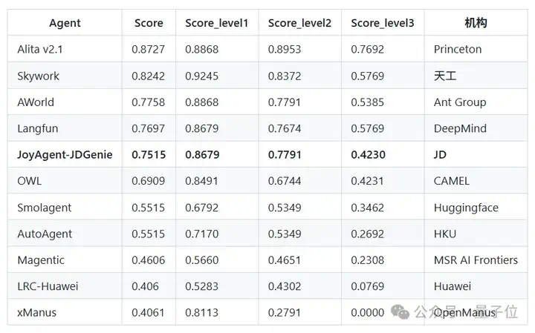Select Magentic's level1 score 0.5660
Viewport: 535px width, 333px height.
point(201,260)
